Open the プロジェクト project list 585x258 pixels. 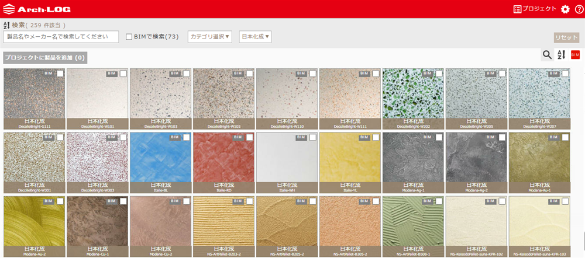(x=535, y=9)
